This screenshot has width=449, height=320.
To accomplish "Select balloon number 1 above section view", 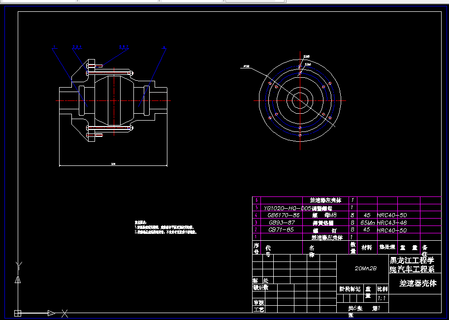I will 54,46.
